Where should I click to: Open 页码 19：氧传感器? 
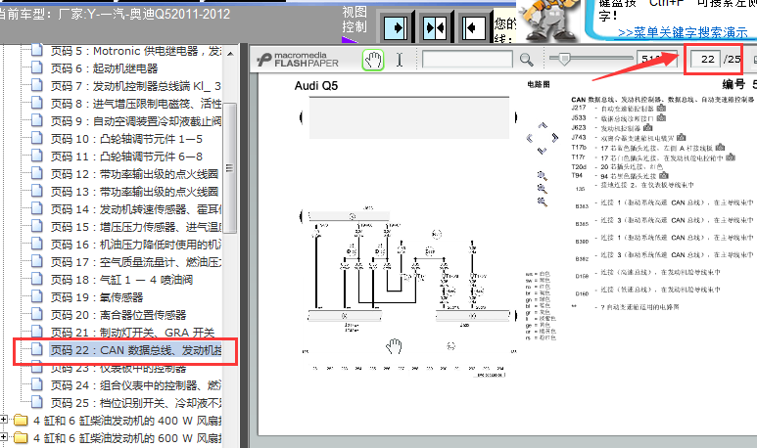[x=97, y=297]
